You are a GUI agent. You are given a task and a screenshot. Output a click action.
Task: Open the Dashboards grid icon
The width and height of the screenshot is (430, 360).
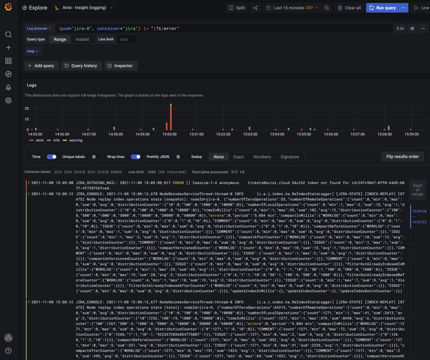[x=8, y=61]
